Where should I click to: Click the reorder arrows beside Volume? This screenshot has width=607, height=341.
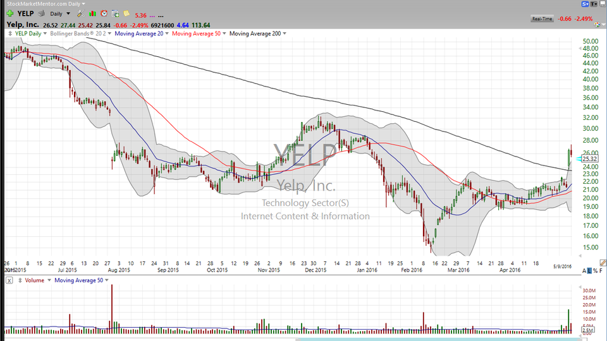pyautogui.click(x=20, y=280)
